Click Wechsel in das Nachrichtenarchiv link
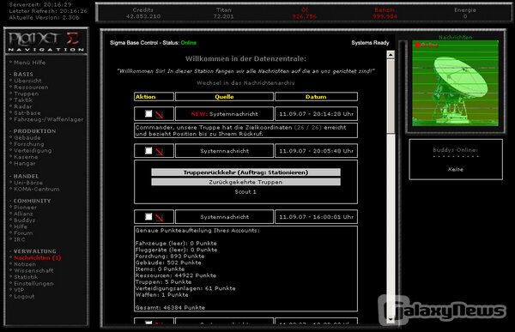This screenshot has height=332, width=515. pyautogui.click(x=245, y=83)
